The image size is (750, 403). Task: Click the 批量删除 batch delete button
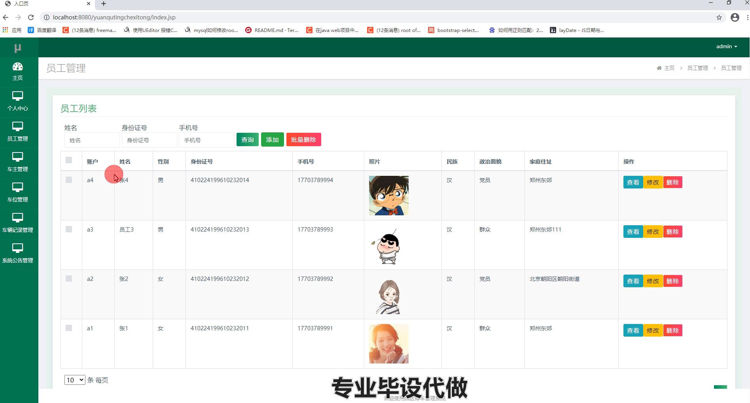click(x=303, y=139)
